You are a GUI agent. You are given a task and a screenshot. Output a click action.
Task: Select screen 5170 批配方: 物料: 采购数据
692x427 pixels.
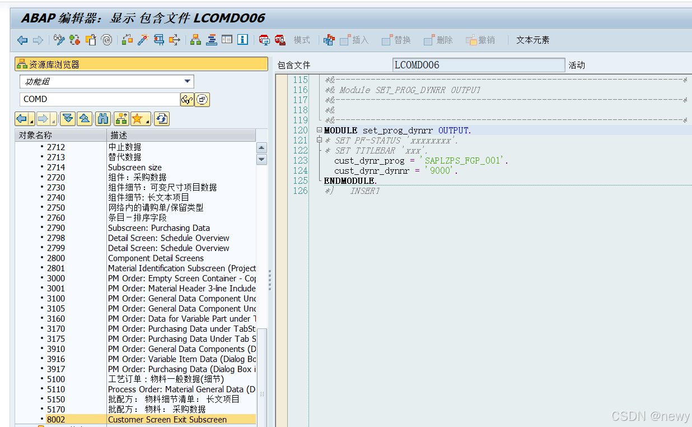135,409
